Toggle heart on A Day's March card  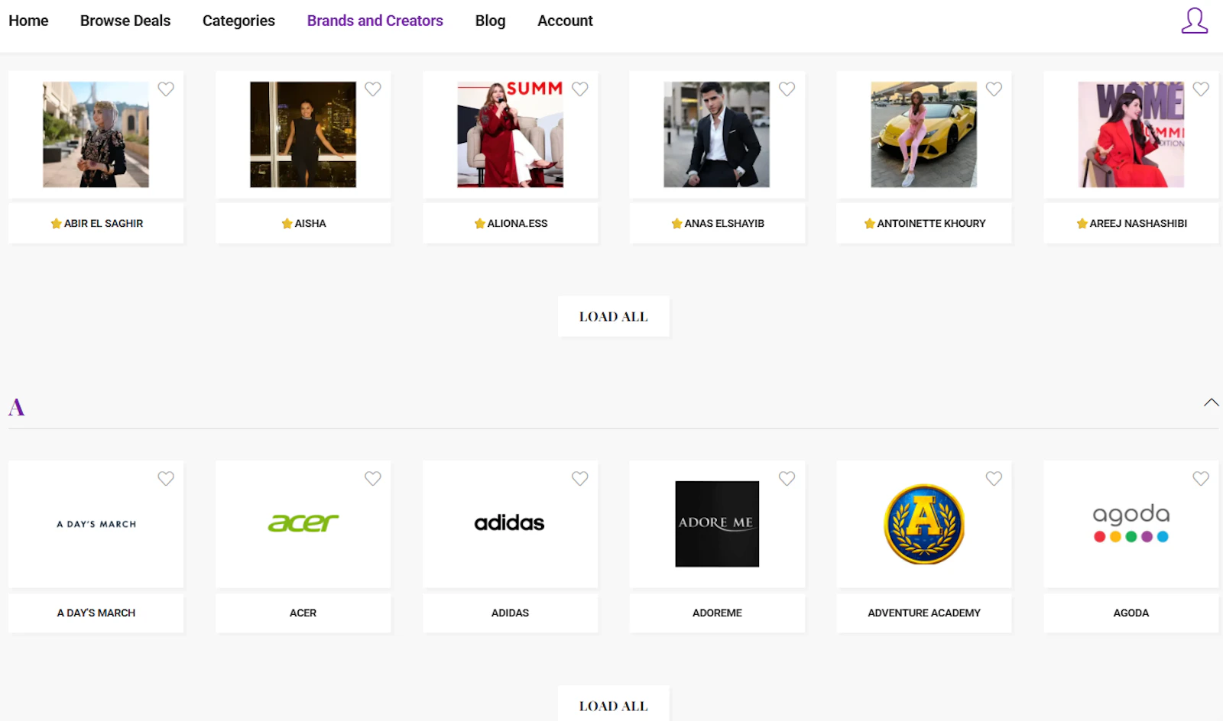(166, 479)
